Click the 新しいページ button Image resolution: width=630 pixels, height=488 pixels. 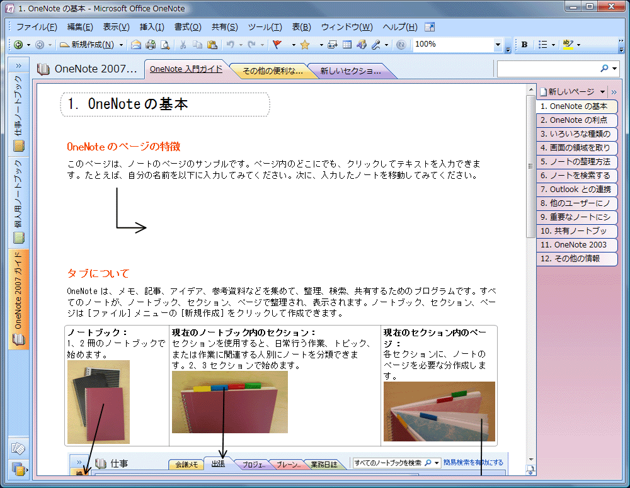click(x=567, y=92)
